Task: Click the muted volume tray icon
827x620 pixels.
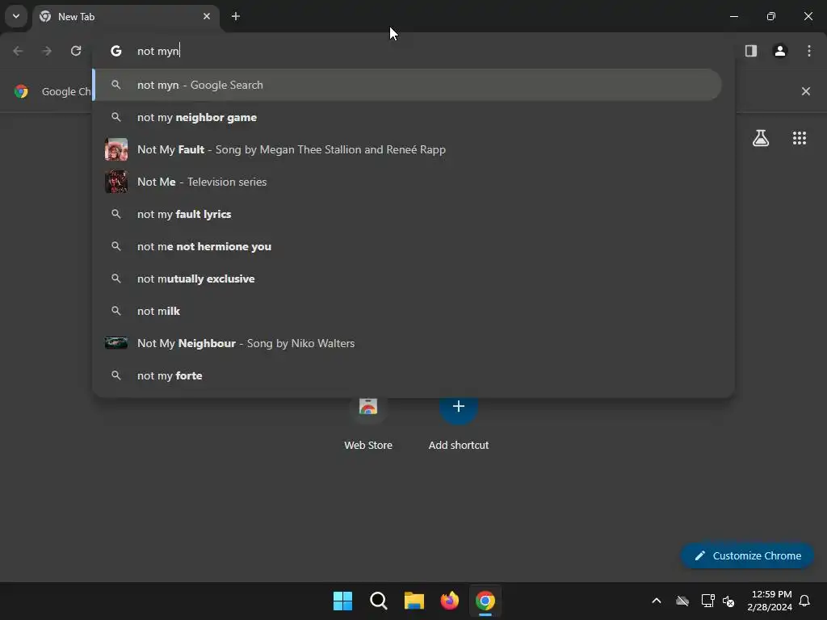Action: click(x=728, y=601)
